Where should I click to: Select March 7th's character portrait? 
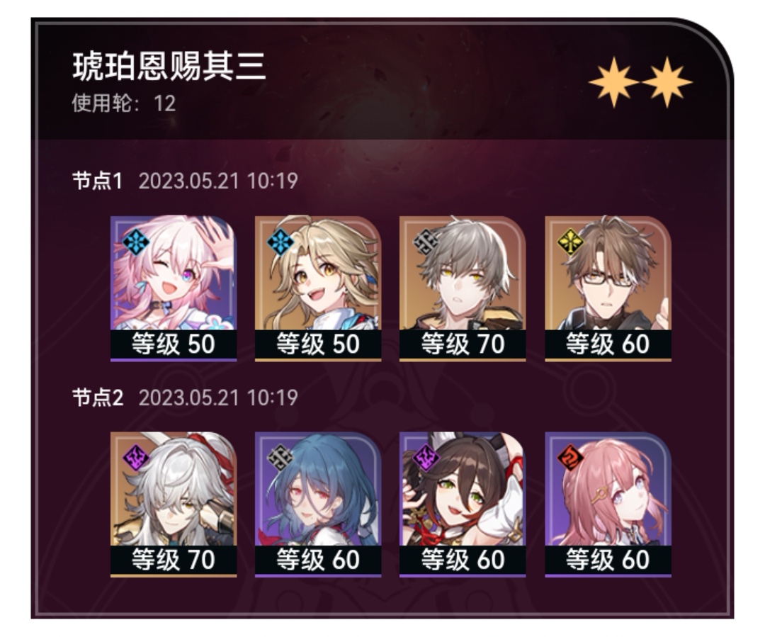pos(174,288)
